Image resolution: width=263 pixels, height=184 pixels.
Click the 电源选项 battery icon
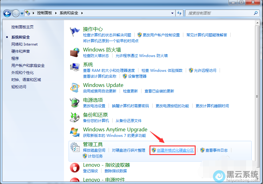(x=74, y=102)
